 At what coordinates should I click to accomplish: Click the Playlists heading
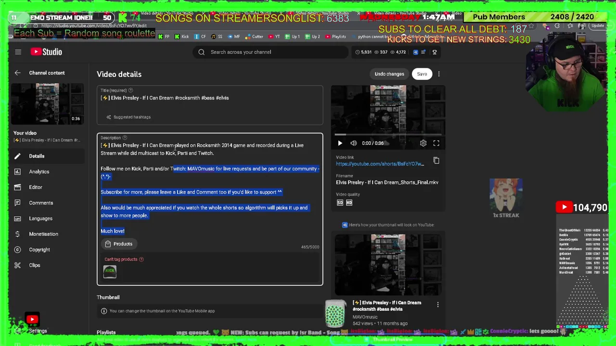pyautogui.click(x=106, y=333)
